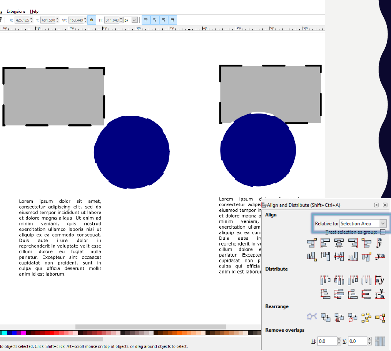The image size is (391, 351).
Task: Align right edges to anchor's left edge
Action: point(312,243)
